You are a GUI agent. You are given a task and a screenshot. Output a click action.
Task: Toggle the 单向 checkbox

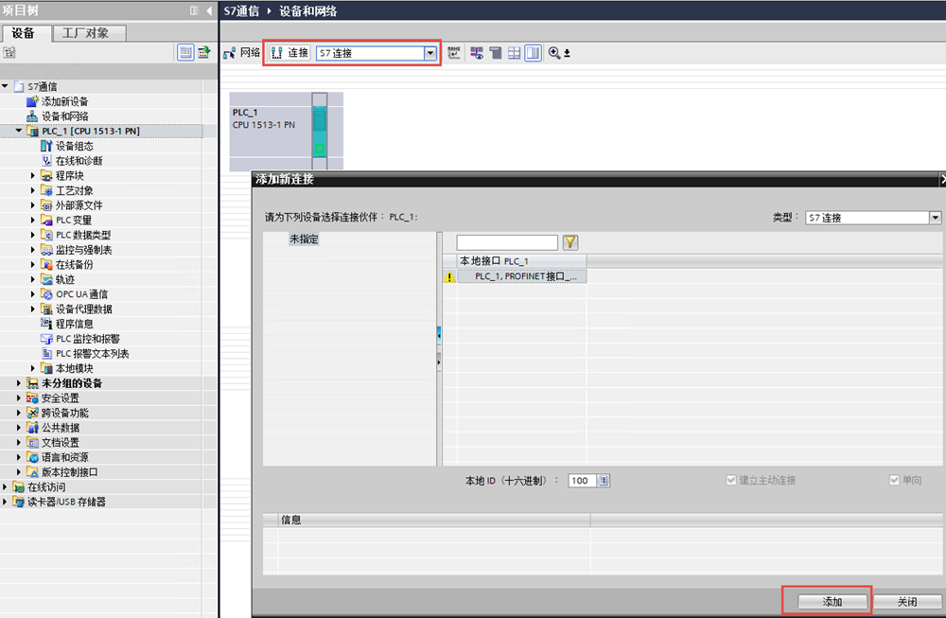(895, 481)
